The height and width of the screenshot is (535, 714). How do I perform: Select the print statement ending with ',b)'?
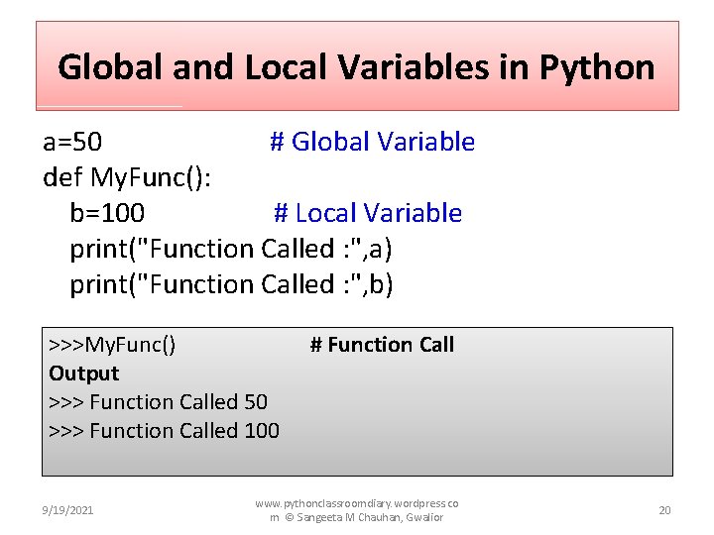pyautogui.click(x=231, y=284)
